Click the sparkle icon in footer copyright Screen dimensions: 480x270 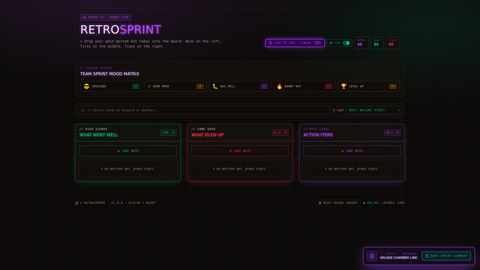(77, 203)
